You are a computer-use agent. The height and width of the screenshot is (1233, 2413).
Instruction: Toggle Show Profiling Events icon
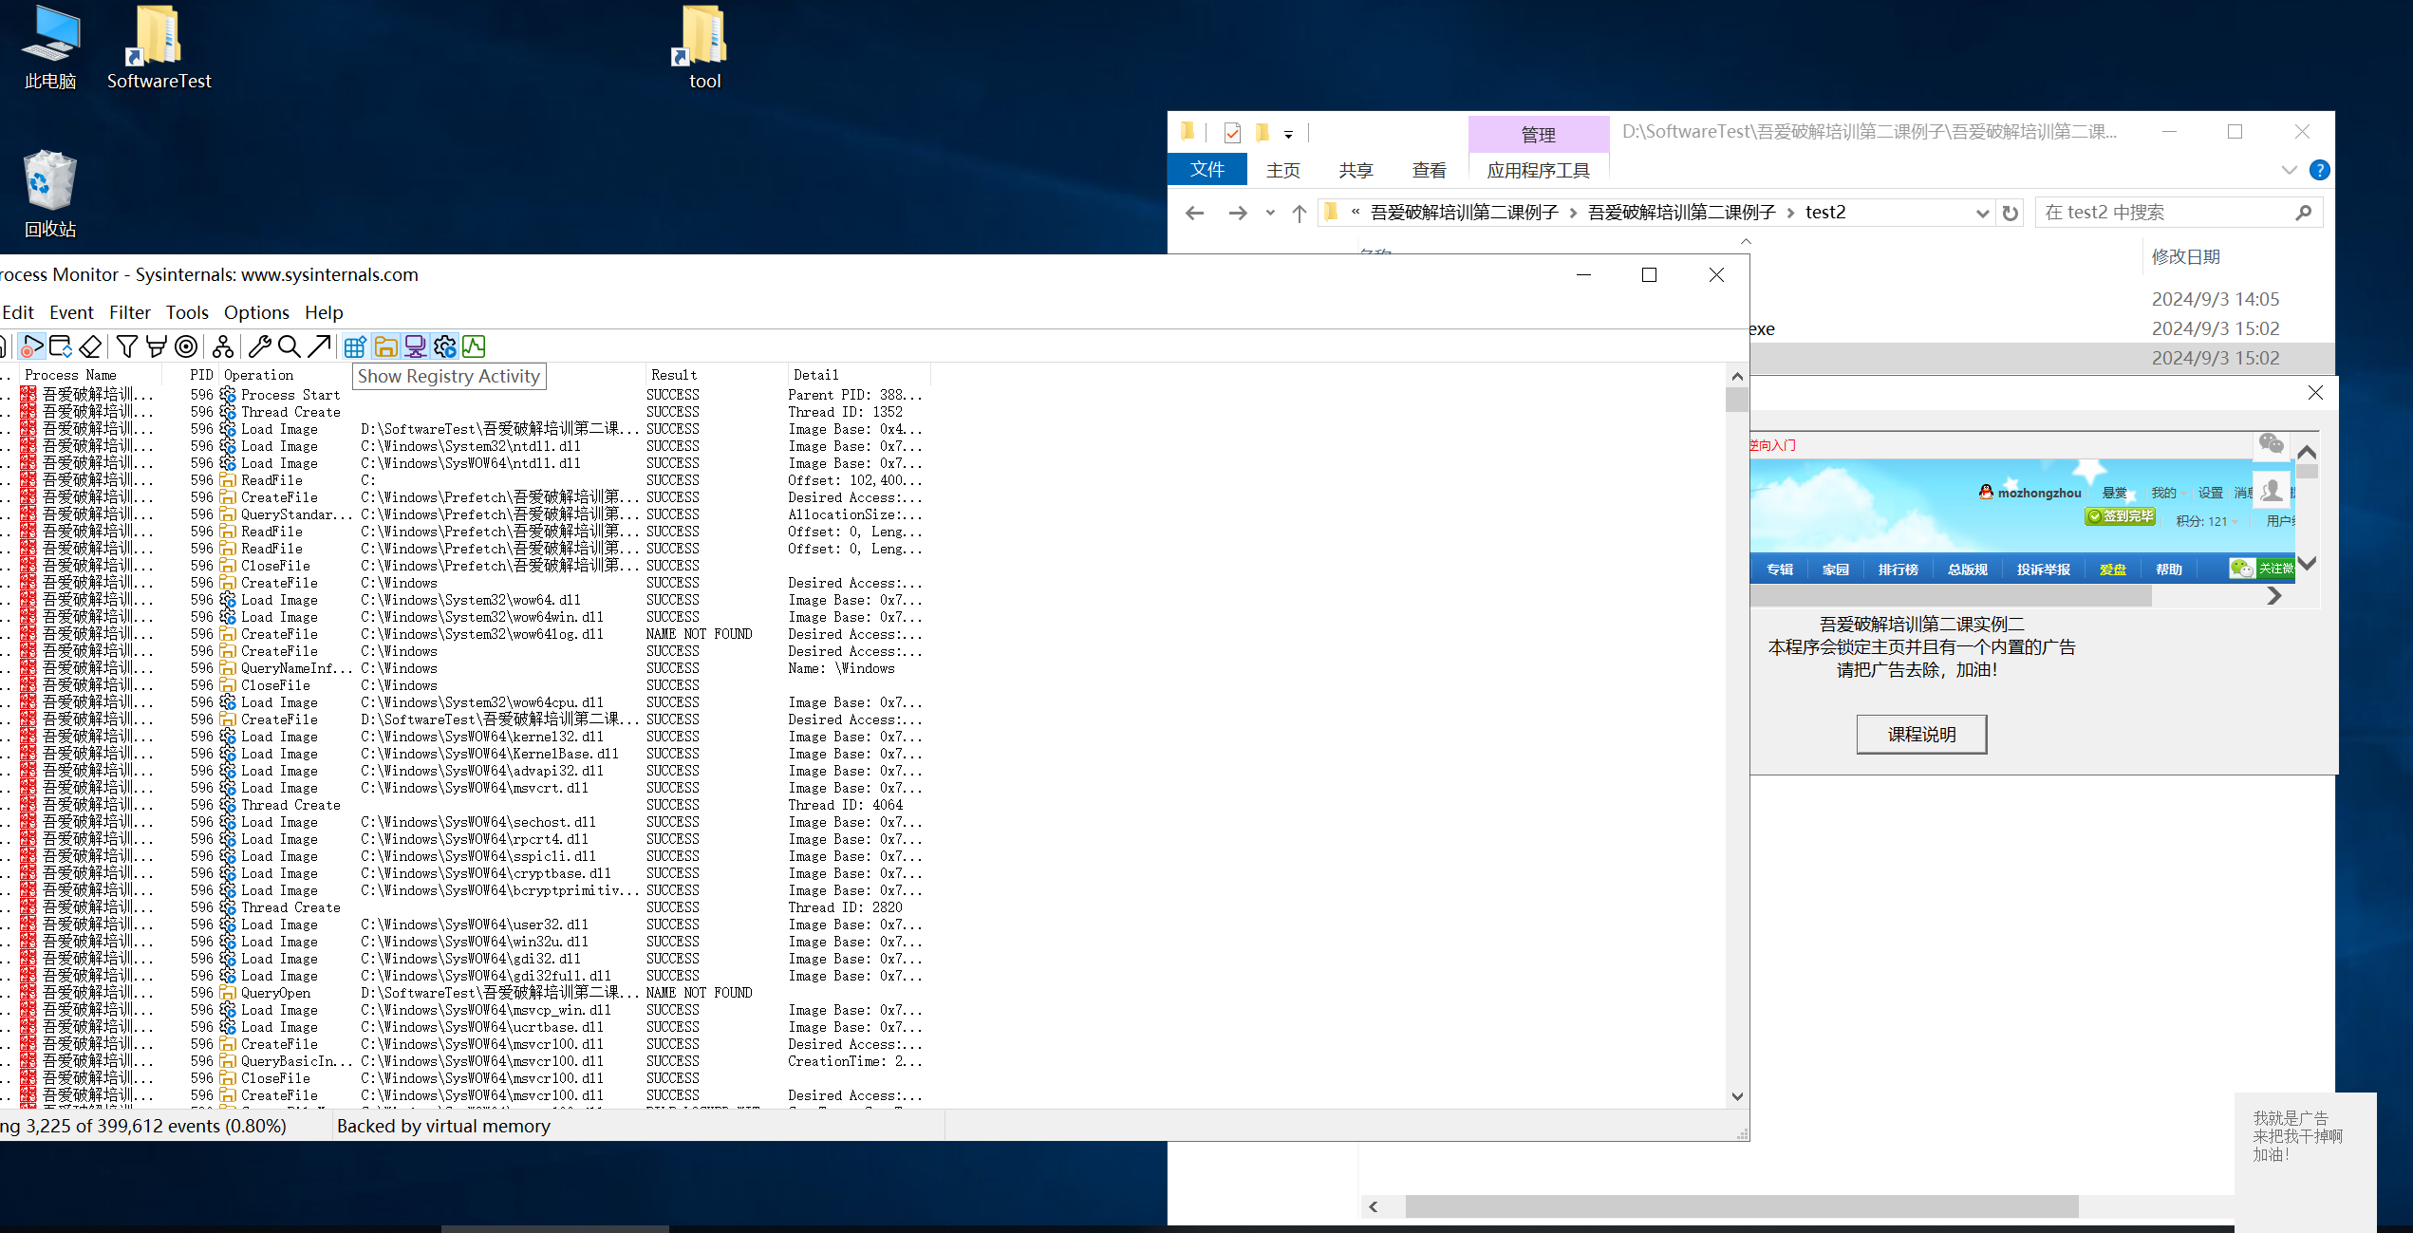474,346
